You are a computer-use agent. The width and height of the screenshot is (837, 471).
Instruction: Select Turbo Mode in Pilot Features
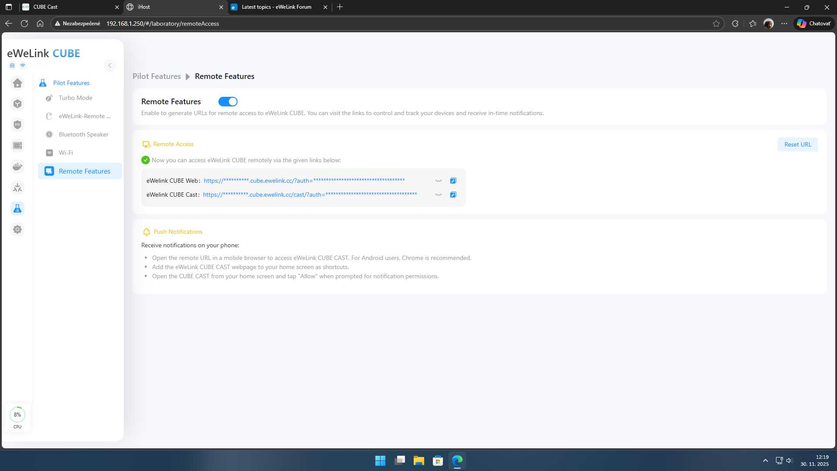coord(75,98)
